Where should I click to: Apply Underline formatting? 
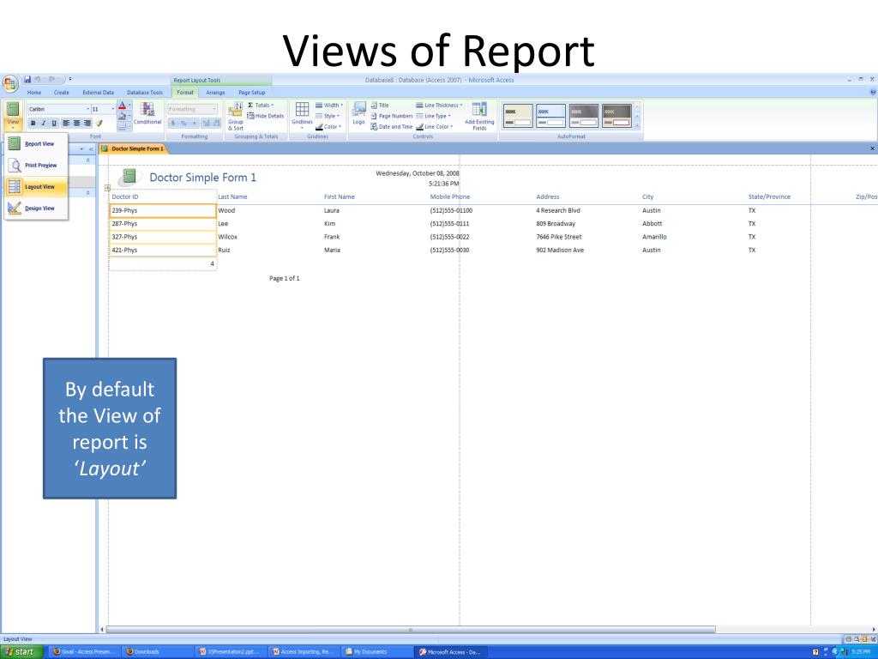pos(54,124)
